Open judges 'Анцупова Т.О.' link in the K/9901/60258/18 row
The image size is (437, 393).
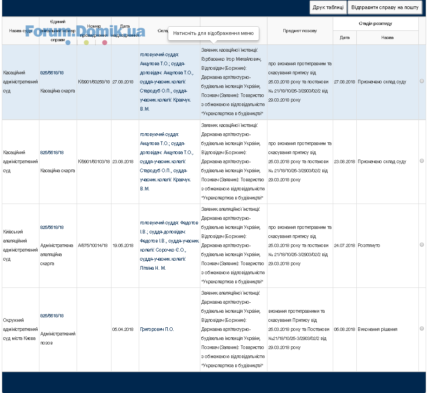click(166, 82)
